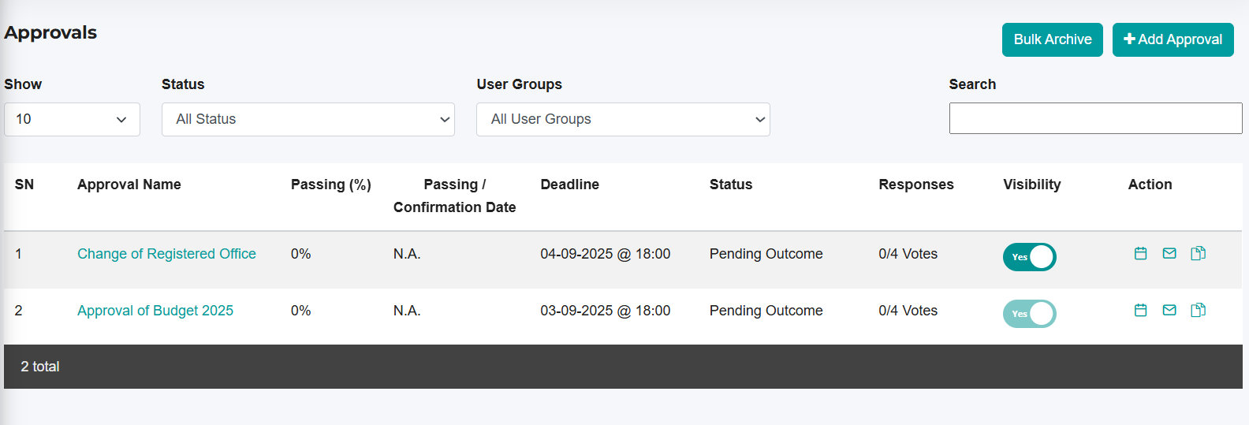This screenshot has width=1249, height=425.
Task: Click envelope icon for Change of Registered Office
Action: pyautogui.click(x=1169, y=253)
